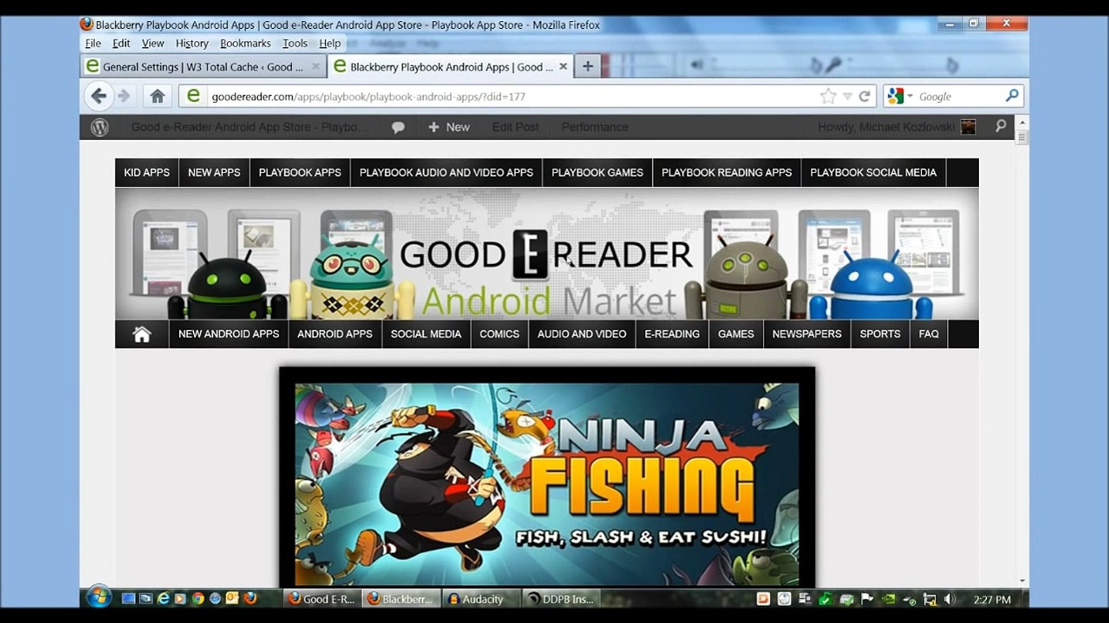Open the New content dropdown in admin bar
Image resolution: width=1109 pixels, height=623 pixels.
449,127
